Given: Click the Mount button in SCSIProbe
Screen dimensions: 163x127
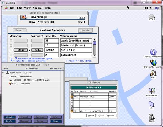Looking at the screenshot, I should [x=101, y=115].
